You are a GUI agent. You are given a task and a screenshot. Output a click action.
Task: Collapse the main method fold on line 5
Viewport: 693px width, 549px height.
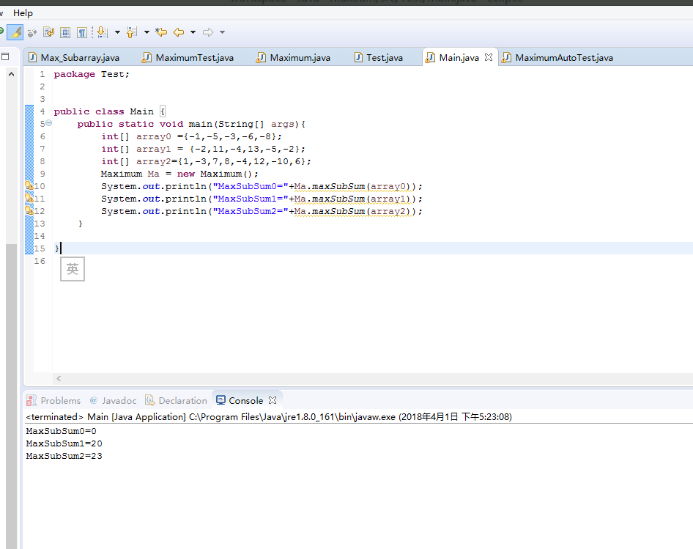point(49,124)
